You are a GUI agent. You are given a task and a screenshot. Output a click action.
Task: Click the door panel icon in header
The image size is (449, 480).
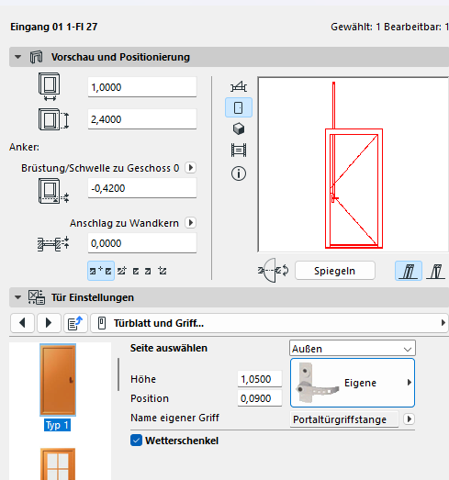click(36, 57)
